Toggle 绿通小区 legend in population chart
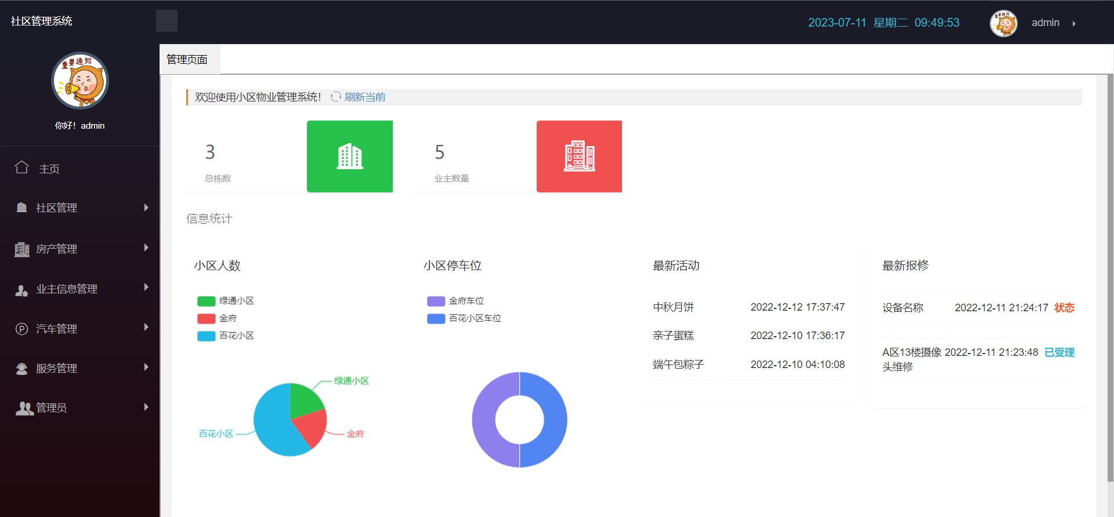 tap(226, 301)
